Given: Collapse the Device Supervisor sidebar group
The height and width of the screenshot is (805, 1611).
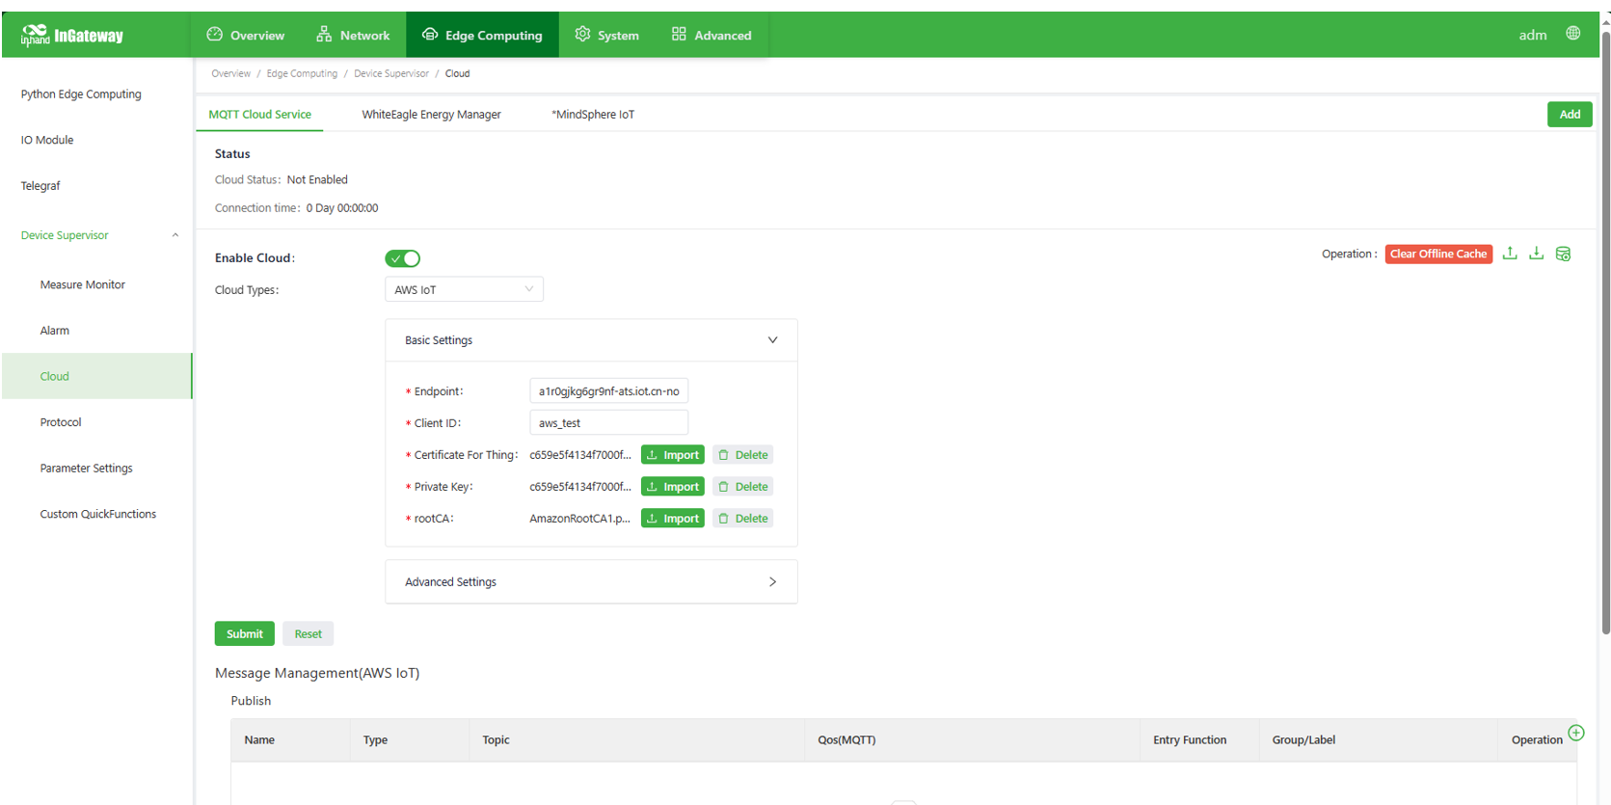Looking at the screenshot, I should 175,235.
